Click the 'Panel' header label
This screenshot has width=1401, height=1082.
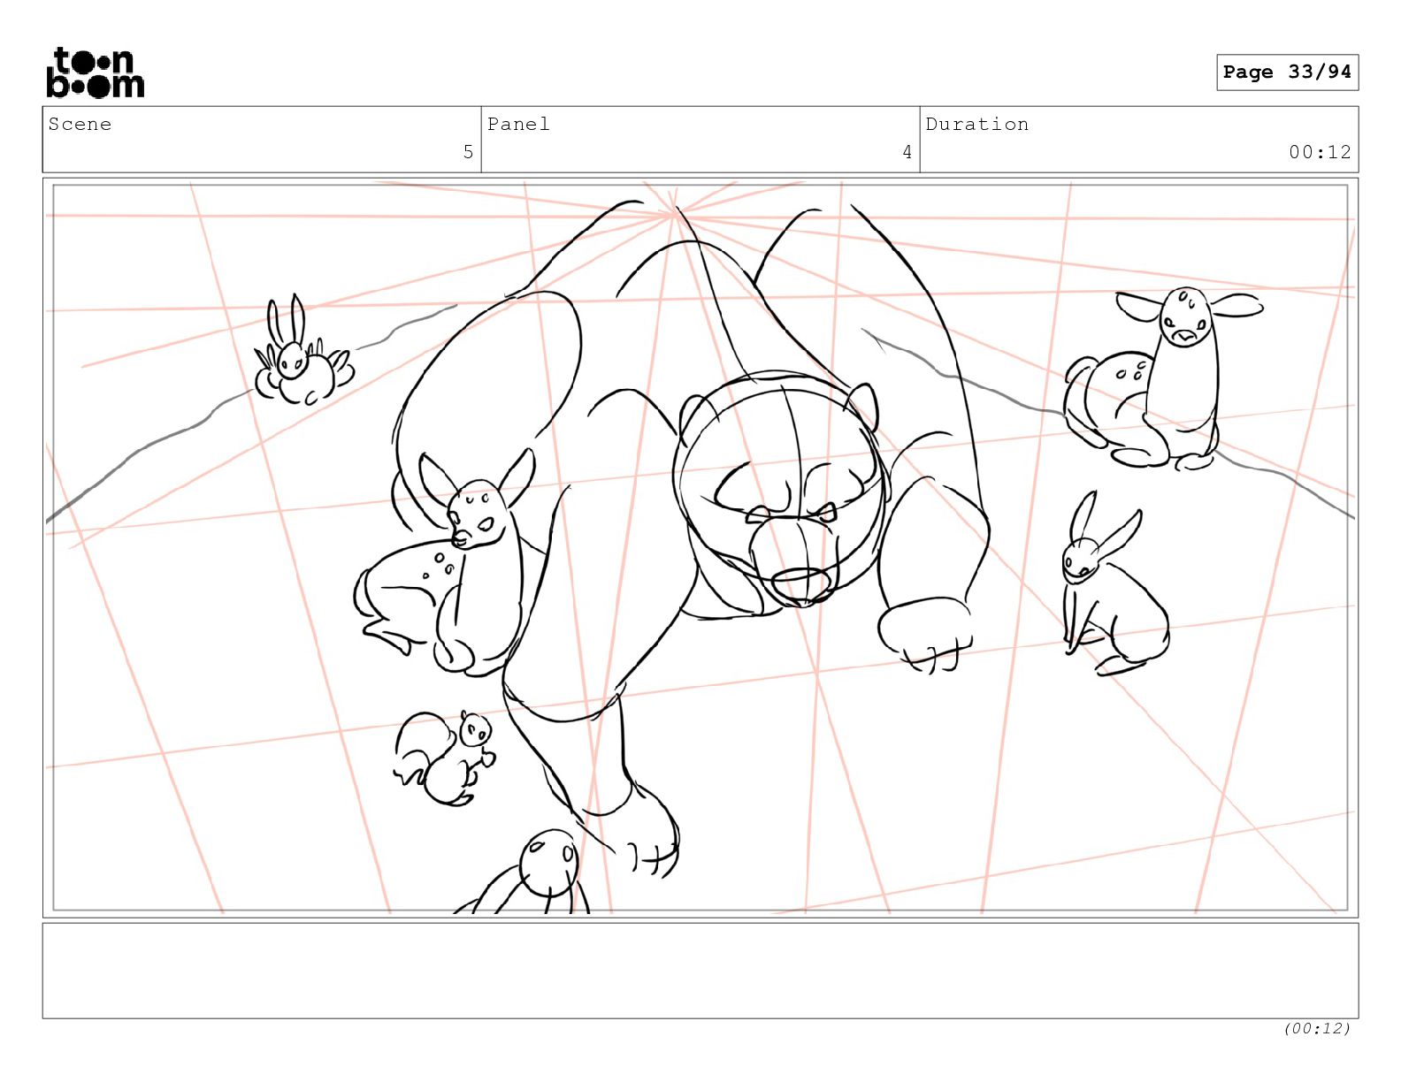click(518, 124)
